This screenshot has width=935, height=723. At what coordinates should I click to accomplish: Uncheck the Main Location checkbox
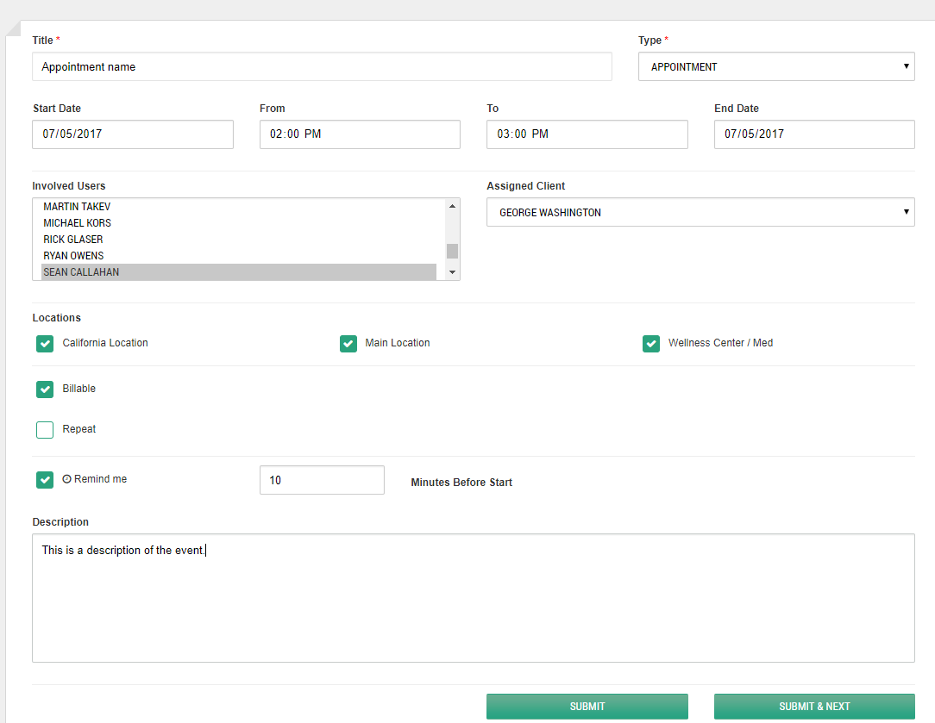click(348, 344)
